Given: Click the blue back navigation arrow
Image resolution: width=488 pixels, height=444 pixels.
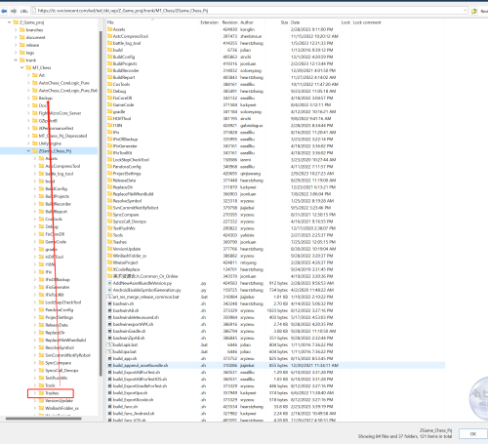Looking at the screenshot, I should 4,11.
